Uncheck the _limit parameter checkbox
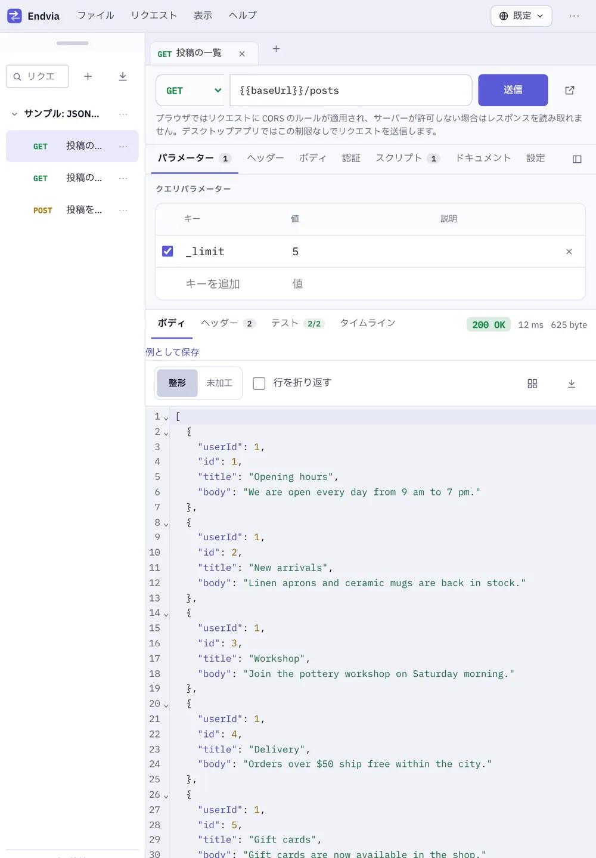596x858 pixels. (167, 251)
